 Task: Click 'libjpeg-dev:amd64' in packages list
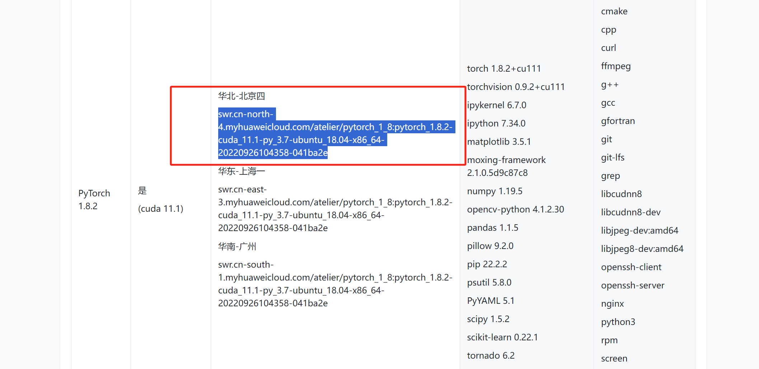point(639,231)
